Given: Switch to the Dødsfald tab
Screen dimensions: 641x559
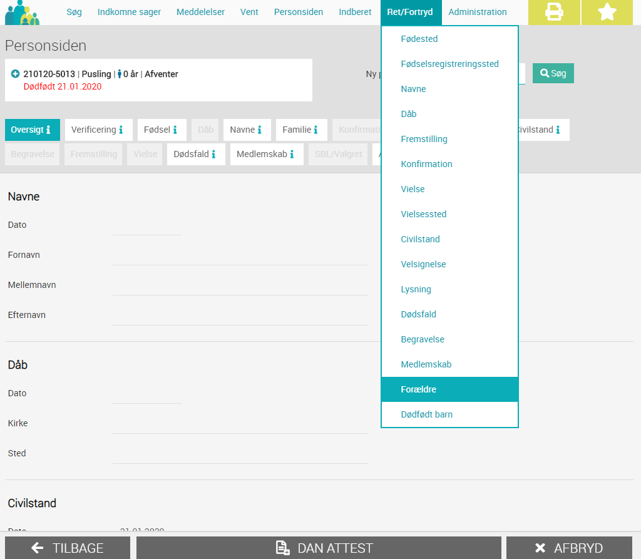Looking at the screenshot, I should [x=196, y=154].
